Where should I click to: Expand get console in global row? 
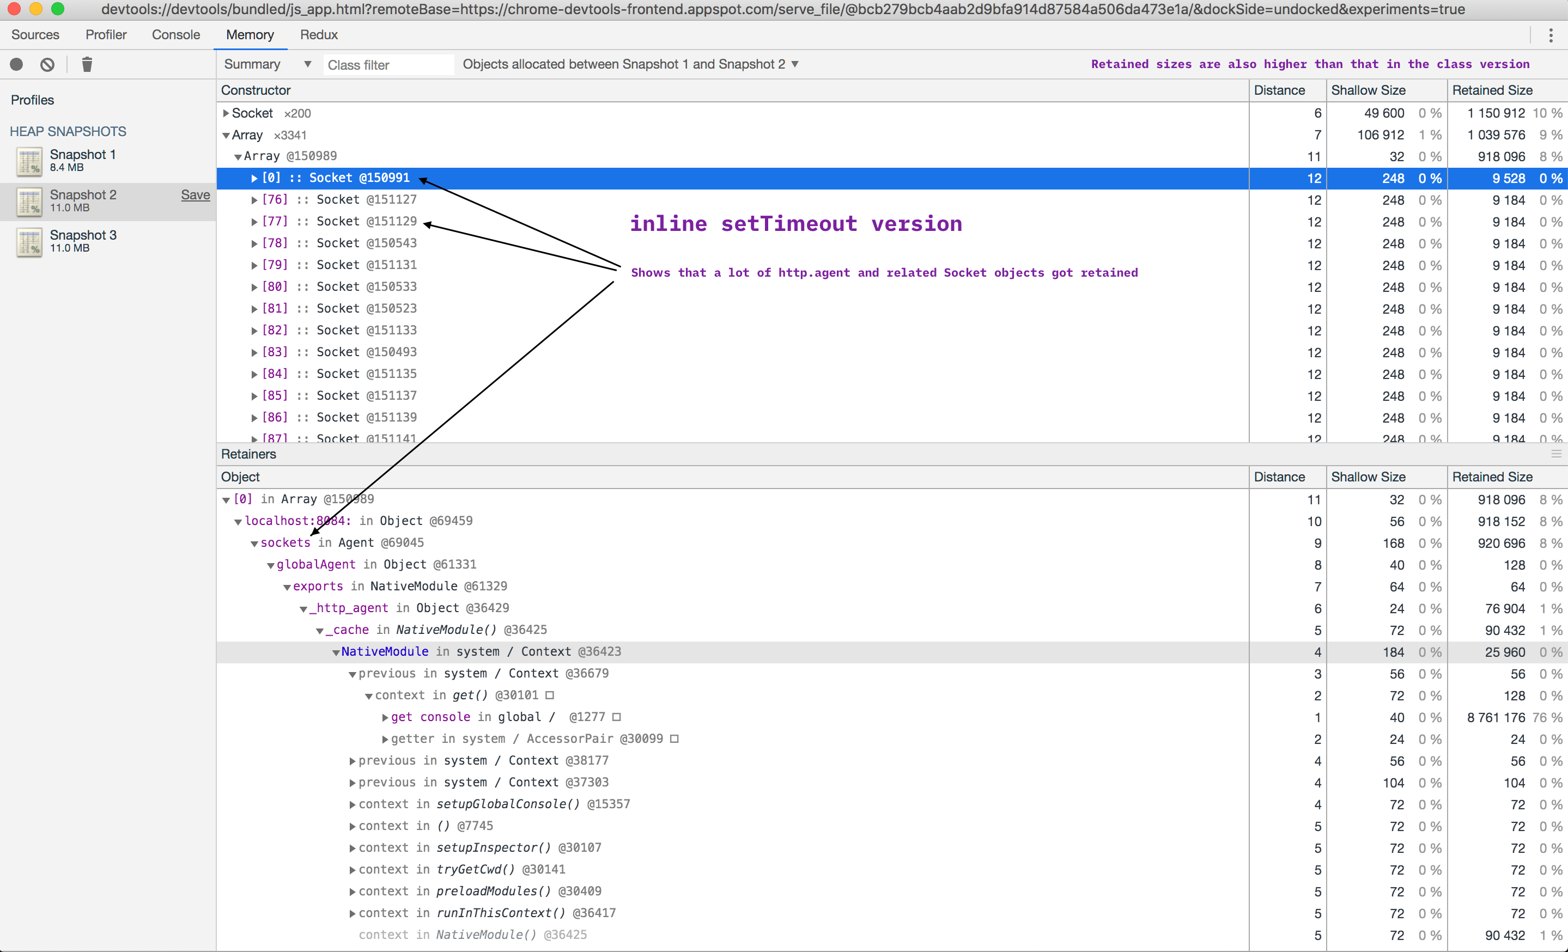384,717
